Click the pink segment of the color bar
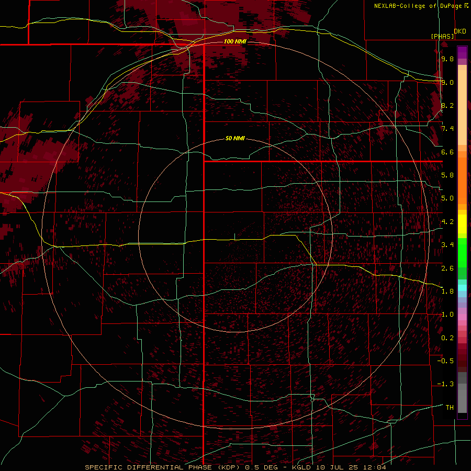Screen dimensions: 471x471 462,317
